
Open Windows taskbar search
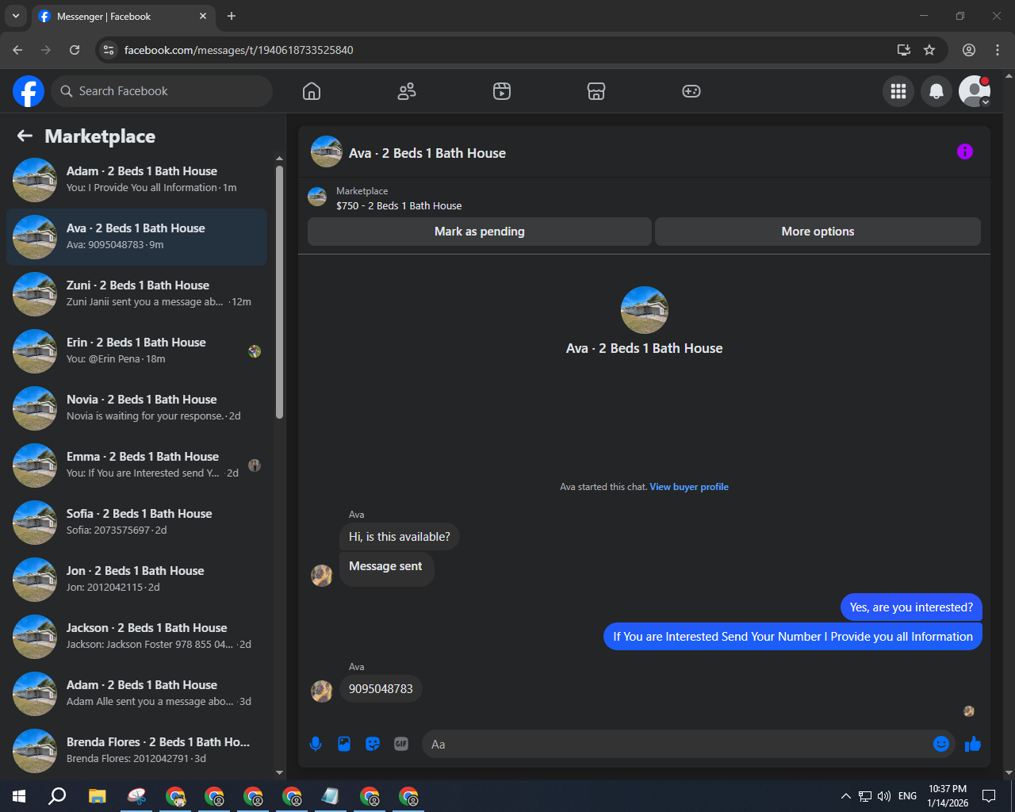coord(57,796)
